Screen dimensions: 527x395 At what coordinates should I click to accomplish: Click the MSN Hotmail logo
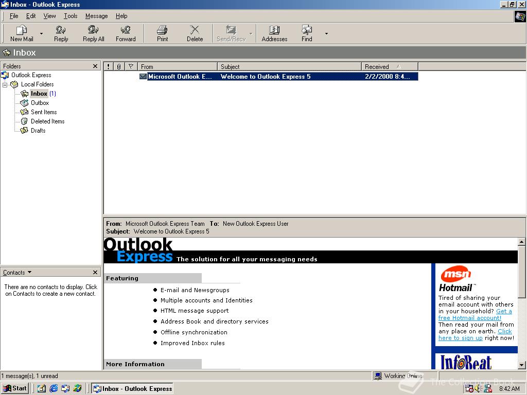[456, 279]
